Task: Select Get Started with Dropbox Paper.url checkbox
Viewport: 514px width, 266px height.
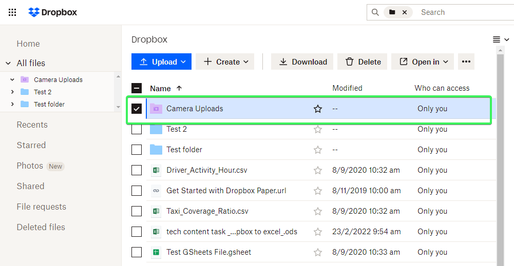Action: tap(137, 191)
